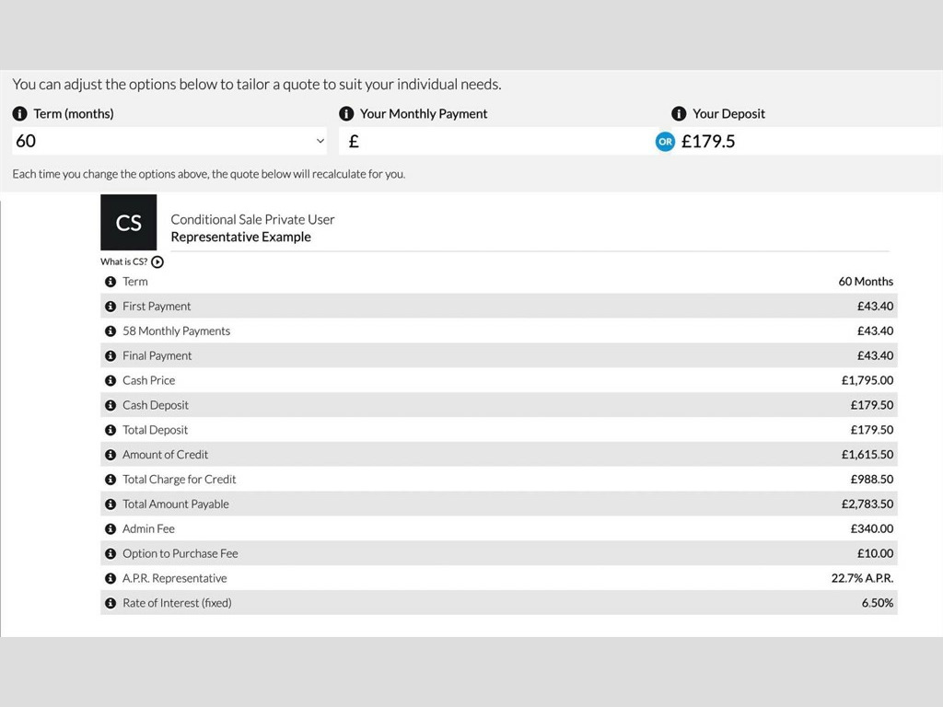This screenshot has width=943, height=707.
Task: Click into the Your Monthly Payment field
Action: point(495,141)
